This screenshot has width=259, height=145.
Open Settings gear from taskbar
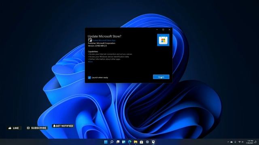(147, 142)
